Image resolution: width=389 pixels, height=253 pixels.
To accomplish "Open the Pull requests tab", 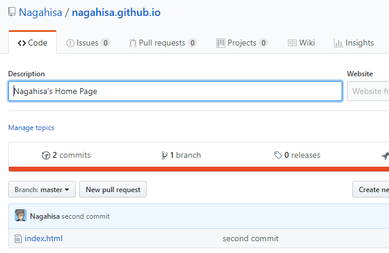I will pyautogui.click(x=163, y=43).
